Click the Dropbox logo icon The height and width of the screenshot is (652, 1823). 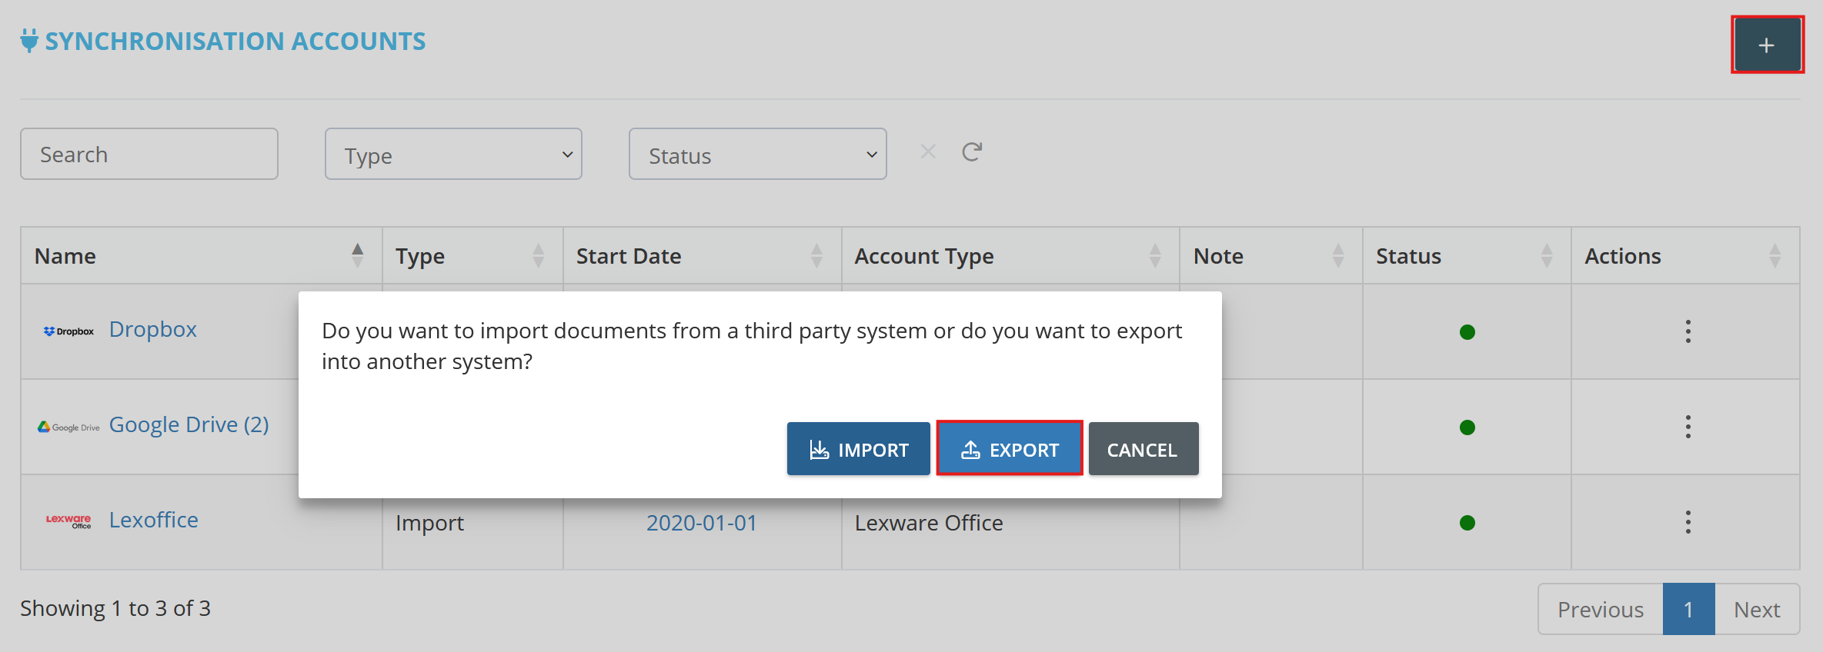[x=68, y=331]
